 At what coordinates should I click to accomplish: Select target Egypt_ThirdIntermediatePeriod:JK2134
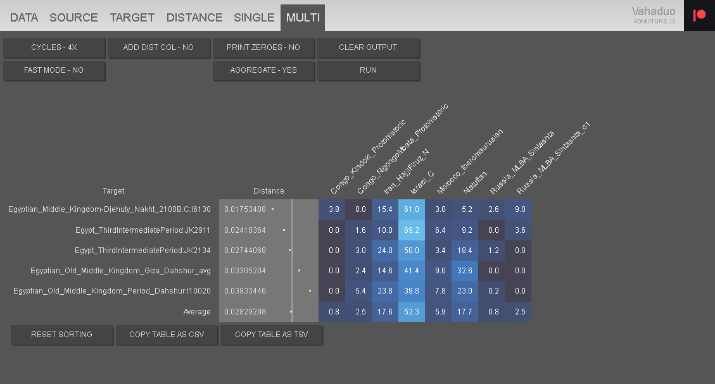pos(142,251)
